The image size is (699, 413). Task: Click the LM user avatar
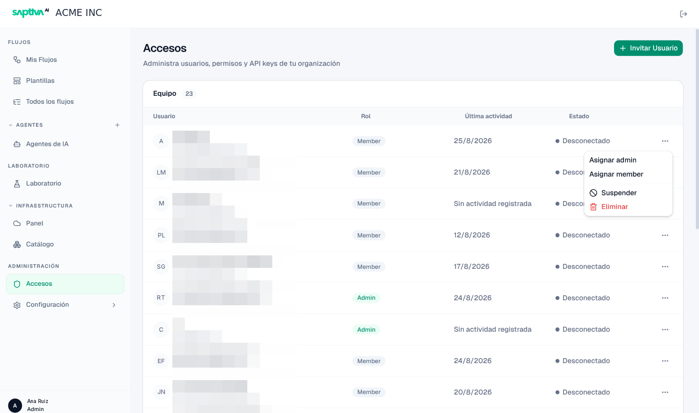161,173
